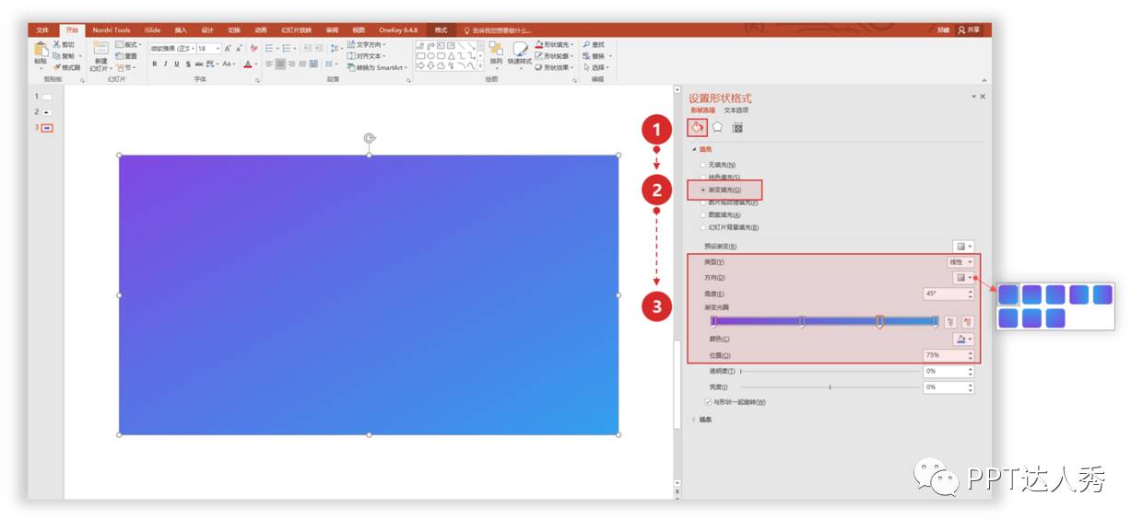Click the Brightness (亮度) slider track

point(830,387)
